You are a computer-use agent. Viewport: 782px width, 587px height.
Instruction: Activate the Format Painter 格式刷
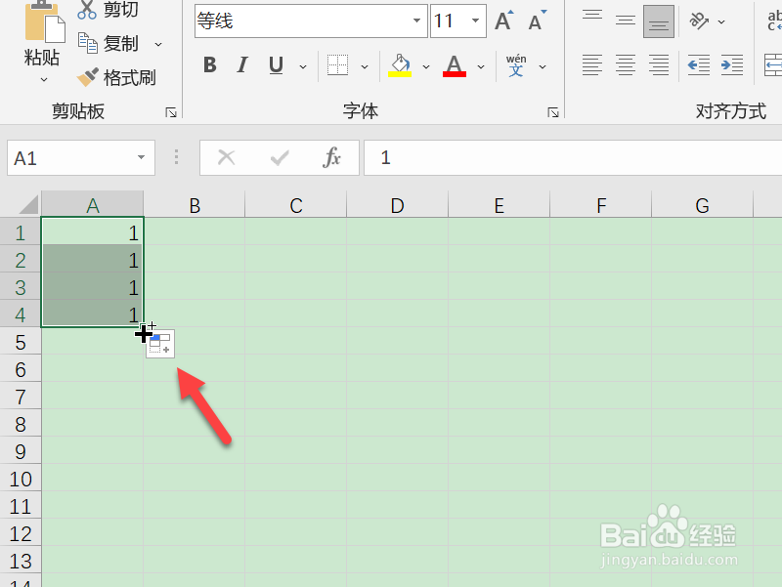click(x=116, y=78)
